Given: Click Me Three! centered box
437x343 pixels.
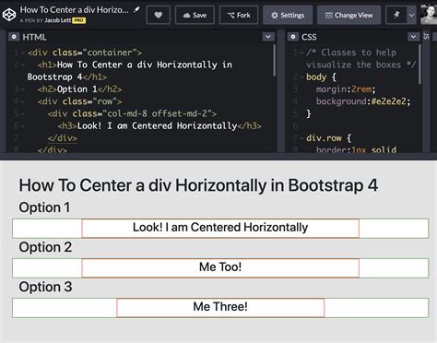Looking at the screenshot, I should (220, 308).
